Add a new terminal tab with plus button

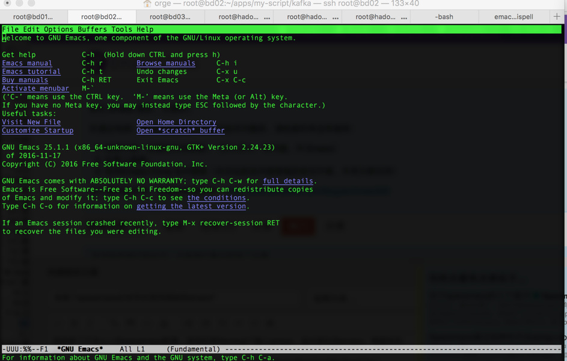pos(557,17)
